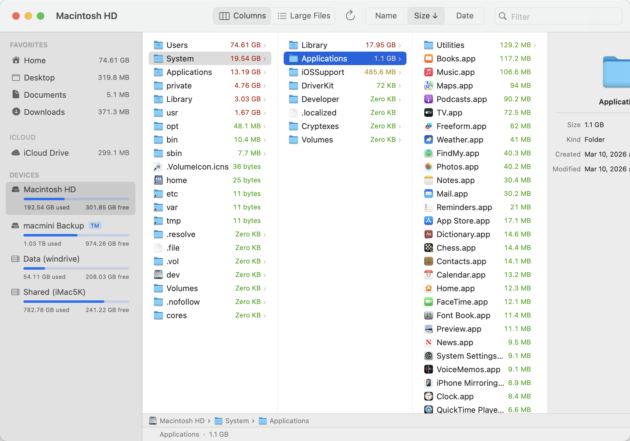This screenshot has width=630, height=441.
Task: Click the Font Book.app icon
Action: (x=428, y=315)
